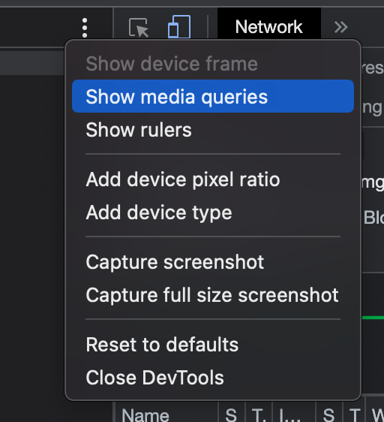Select Add device type

click(213, 213)
